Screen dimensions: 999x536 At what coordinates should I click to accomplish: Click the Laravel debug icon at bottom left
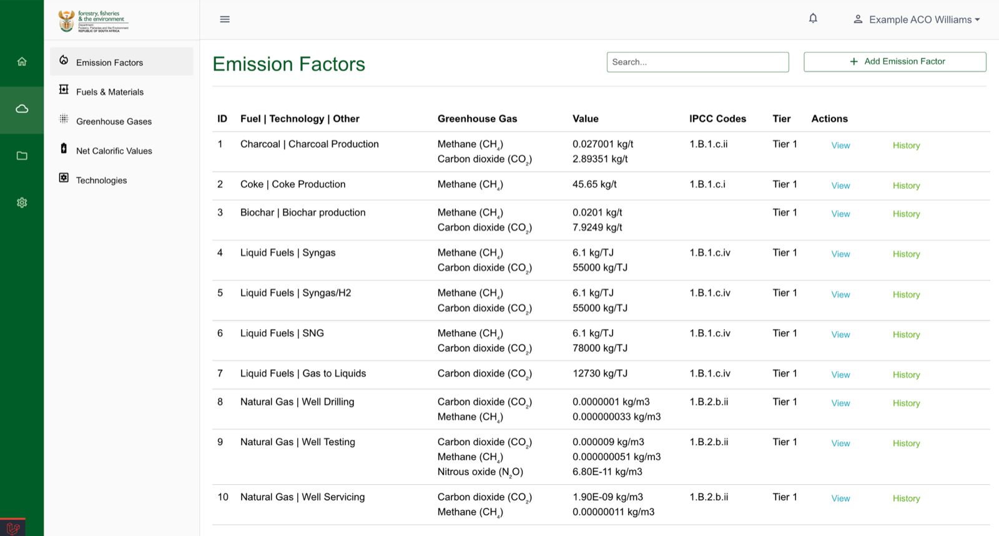tap(13, 528)
